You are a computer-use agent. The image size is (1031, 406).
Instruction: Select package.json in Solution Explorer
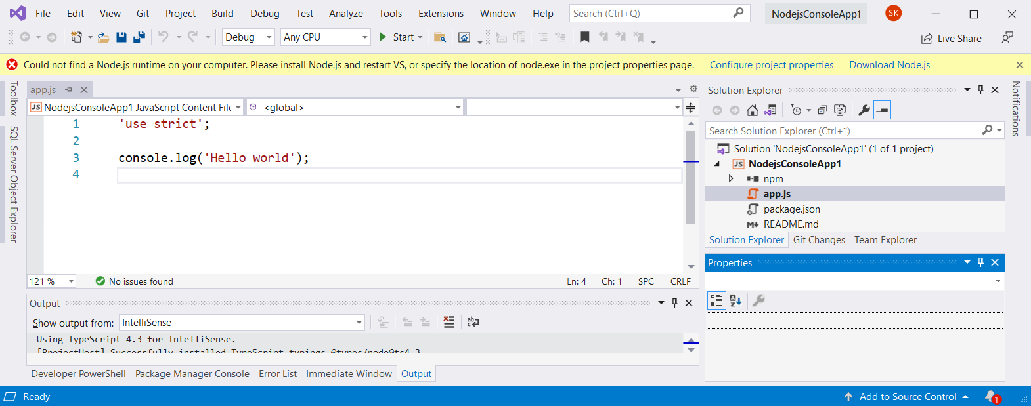pos(792,209)
